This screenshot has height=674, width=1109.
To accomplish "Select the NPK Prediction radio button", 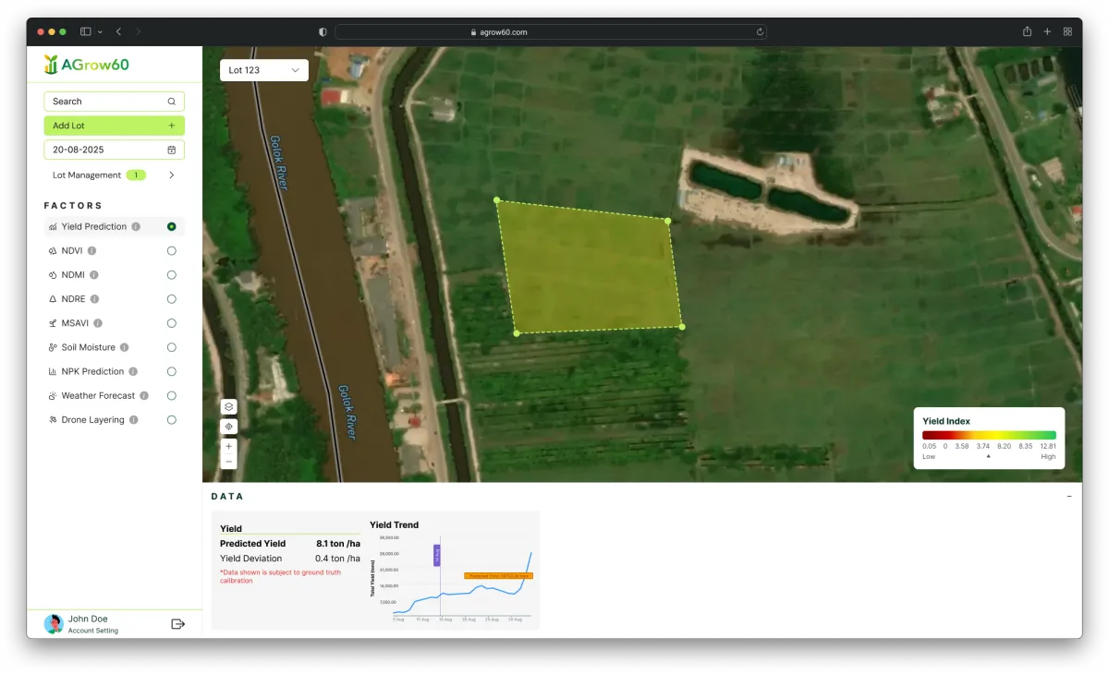I will coord(171,371).
